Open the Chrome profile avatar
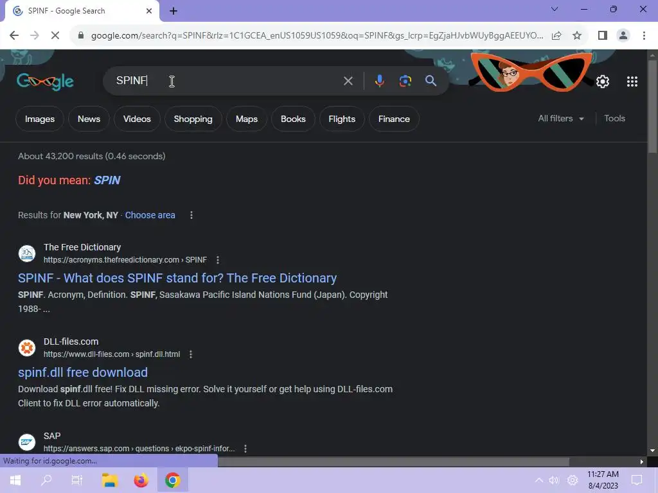Image resolution: width=658 pixels, height=493 pixels. [x=623, y=36]
